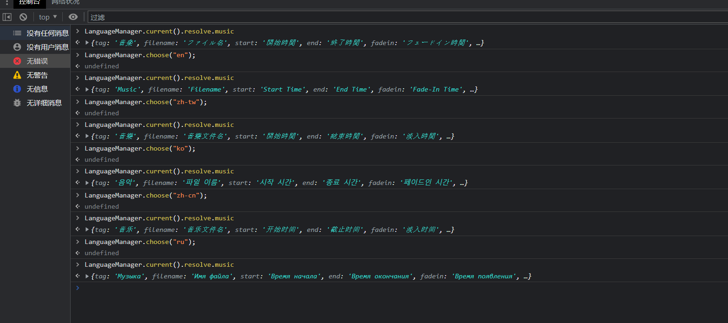The height and width of the screenshot is (323, 728).
Task: Click the '开始时间' string value
Action: [x=281, y=230]
